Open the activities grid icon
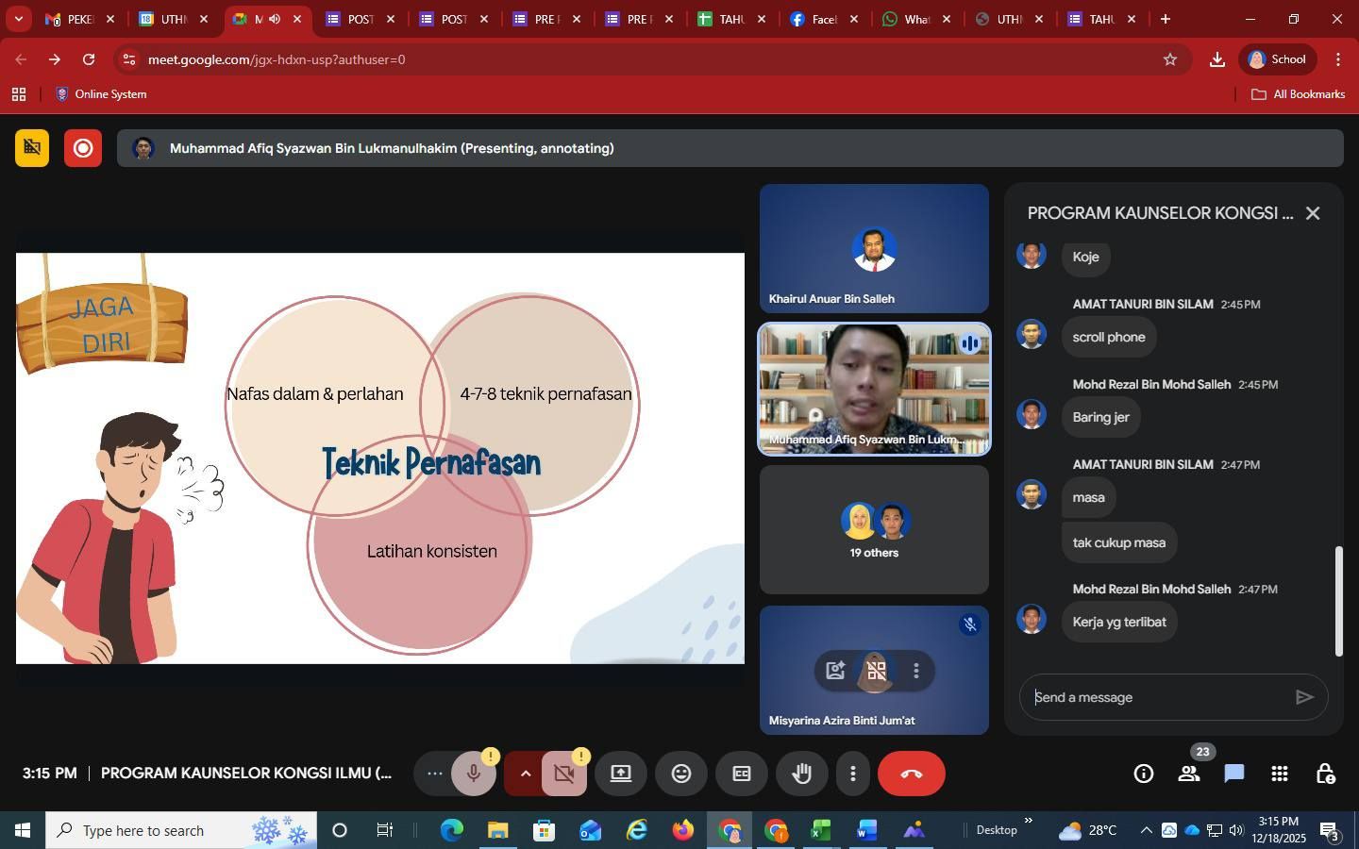1359x849 pixels. pos(1279,774)
